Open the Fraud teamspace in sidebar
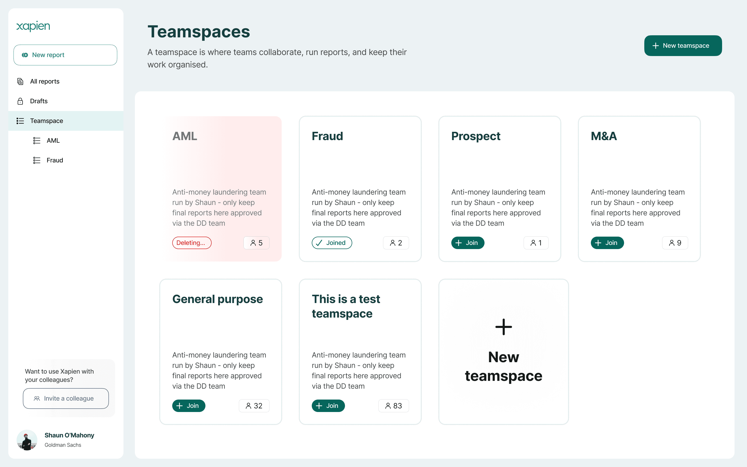This screenshot has height=467, width=747. tap(55, 160)
